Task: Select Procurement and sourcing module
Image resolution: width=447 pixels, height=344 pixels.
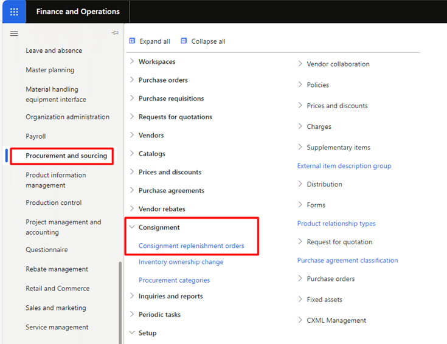Action: pyautogui.click(x=66, y=156)
